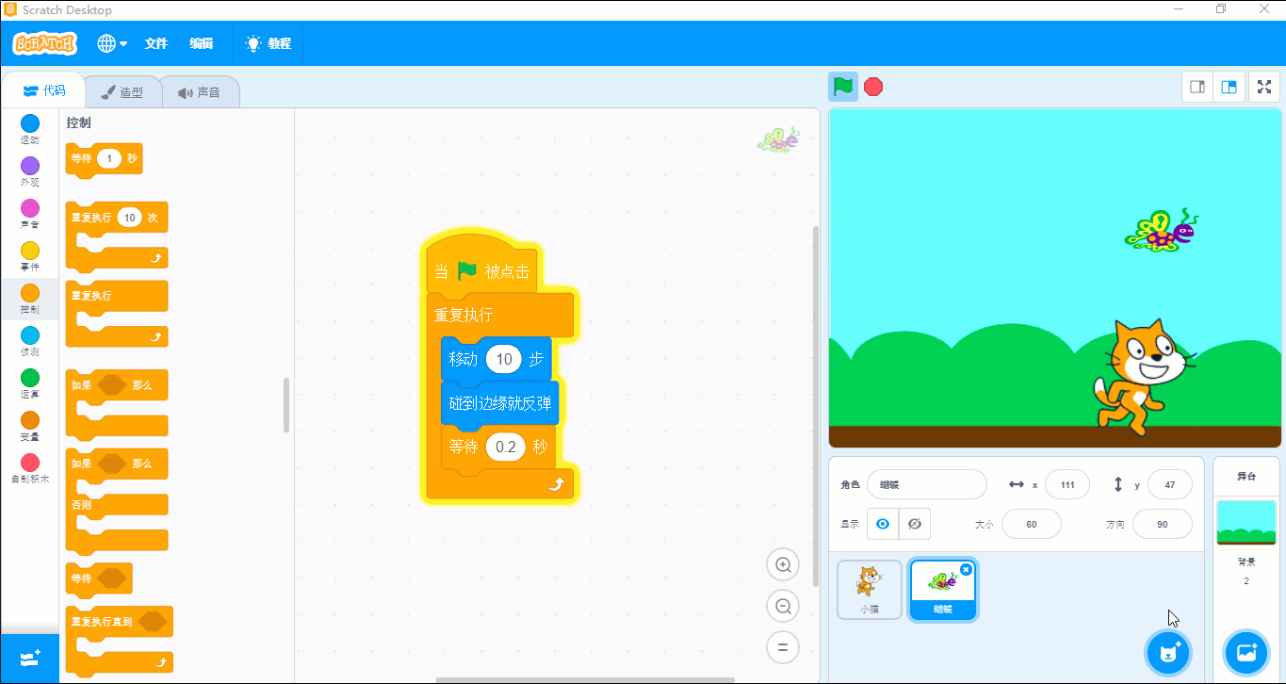Click the 重复执行直到 palette block

119,640
